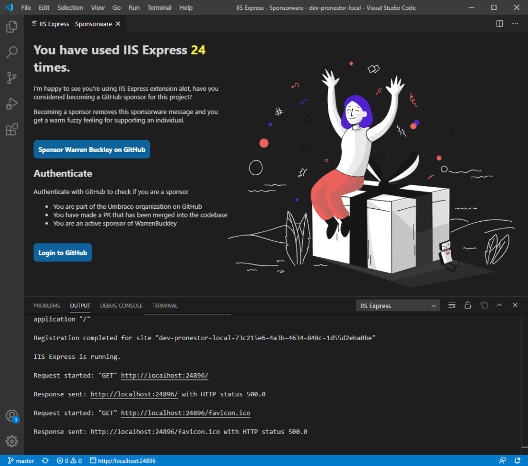Image resolution: width=528 pixels, height=466 pixels.
Task: Click the Accounts icon with badge
Action: (x=11, y=416)
